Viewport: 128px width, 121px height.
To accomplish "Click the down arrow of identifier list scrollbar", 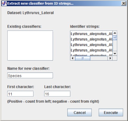I will (x=115, y=53).
